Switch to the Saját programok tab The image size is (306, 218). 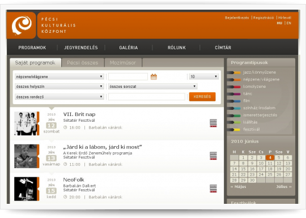click(35, 63)
